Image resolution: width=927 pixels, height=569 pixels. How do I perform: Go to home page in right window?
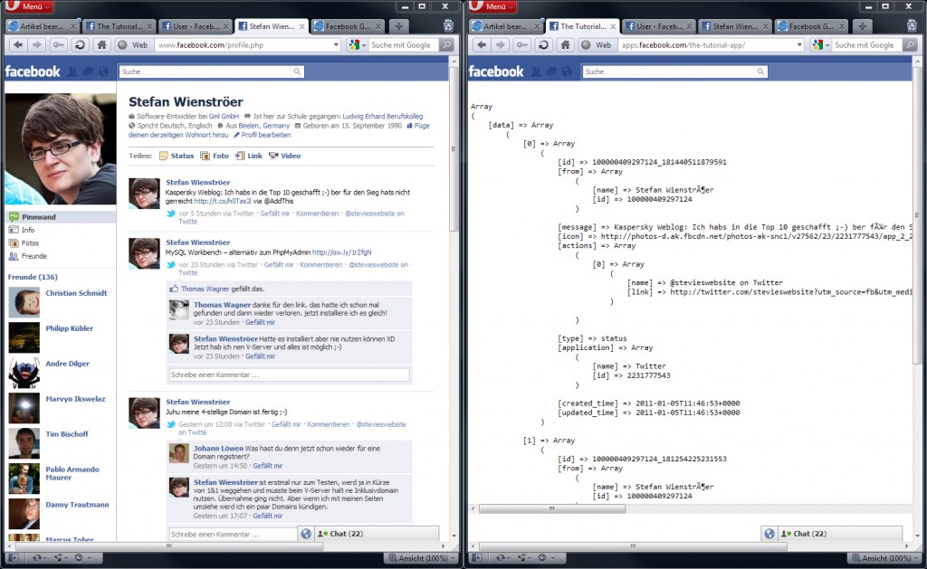pyautogui.click(x=566, y=45)
